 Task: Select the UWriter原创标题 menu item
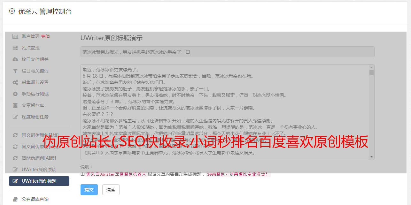(x=39, y=181)
